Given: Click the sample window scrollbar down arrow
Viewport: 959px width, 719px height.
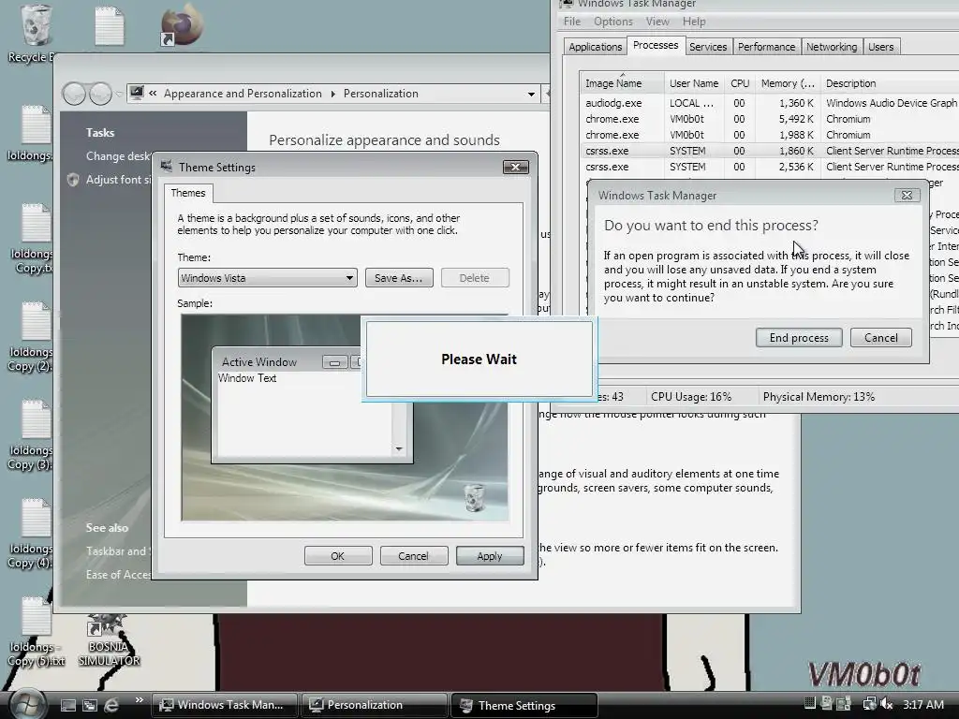Looking at the screenshot, I should [x=399, y=448].
